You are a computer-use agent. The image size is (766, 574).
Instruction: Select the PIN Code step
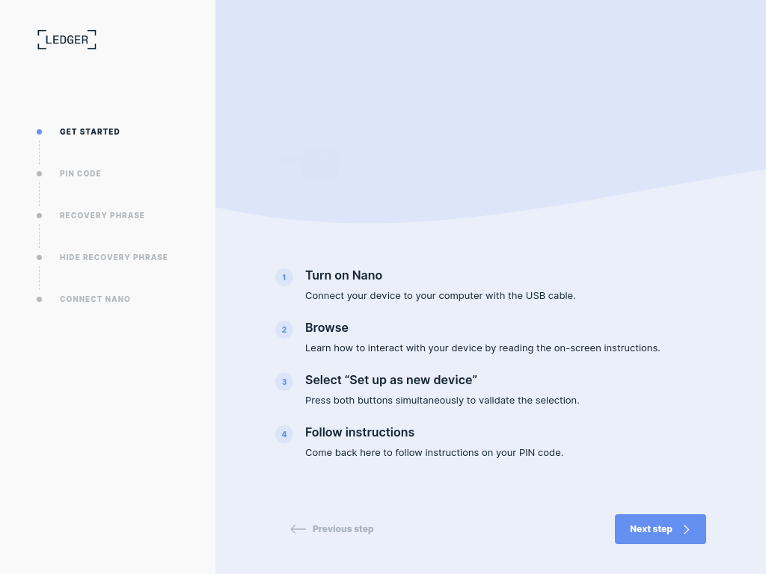(80, 173)
